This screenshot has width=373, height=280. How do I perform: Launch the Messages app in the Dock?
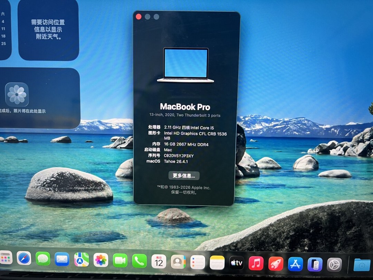coord(43,259)
